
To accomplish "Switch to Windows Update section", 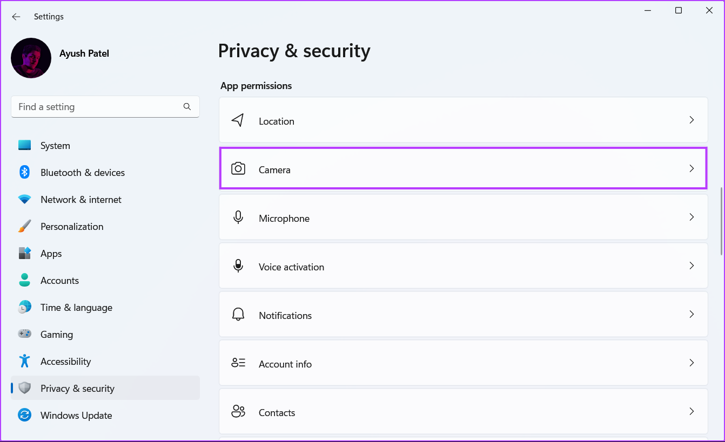I will (76, 415).
